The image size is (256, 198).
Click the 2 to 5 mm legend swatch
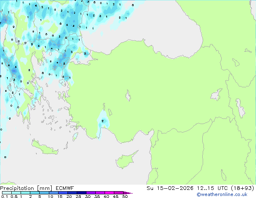(x=35, y=193)
